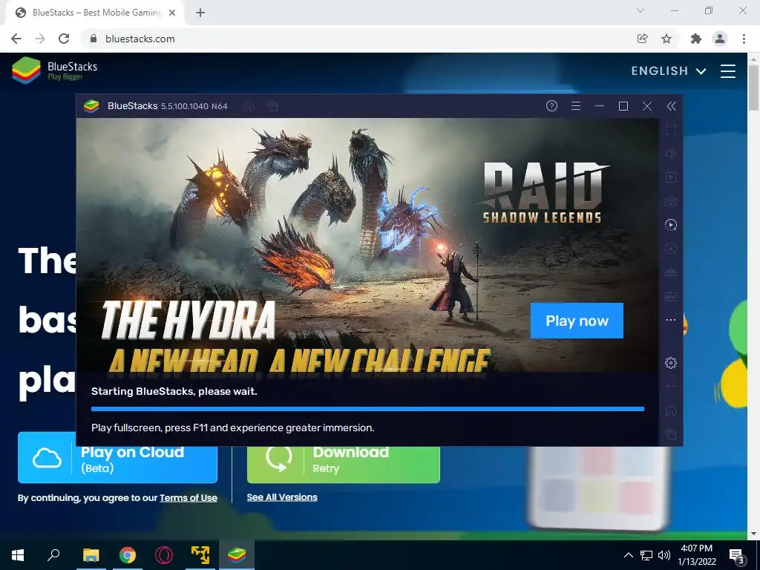Open Opera browser from the taskbar

164,555
